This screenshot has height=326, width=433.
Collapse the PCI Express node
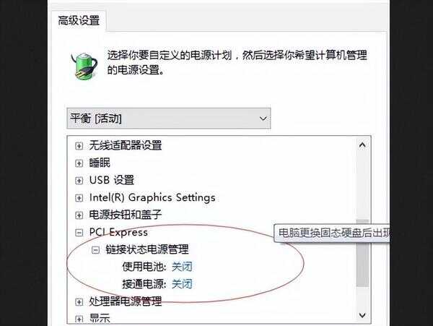pos(79,233)
